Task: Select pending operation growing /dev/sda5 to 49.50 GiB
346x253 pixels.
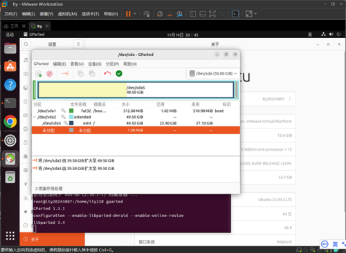Action: (73, 169)
